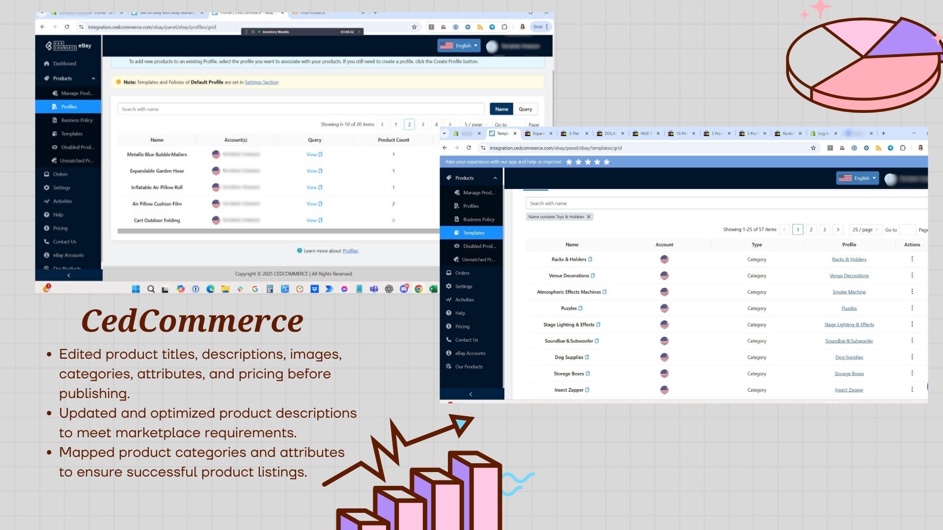The width and height of the screenshot is (943, 530).
Task: Collapse the Products menu in Templates window sidebar
Action: 495,178
